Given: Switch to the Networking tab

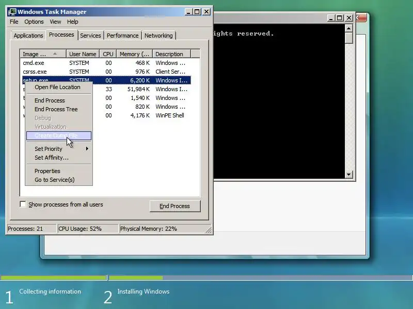Looking at the screenshot, I should pyautogui.click(x=158, y=36).
